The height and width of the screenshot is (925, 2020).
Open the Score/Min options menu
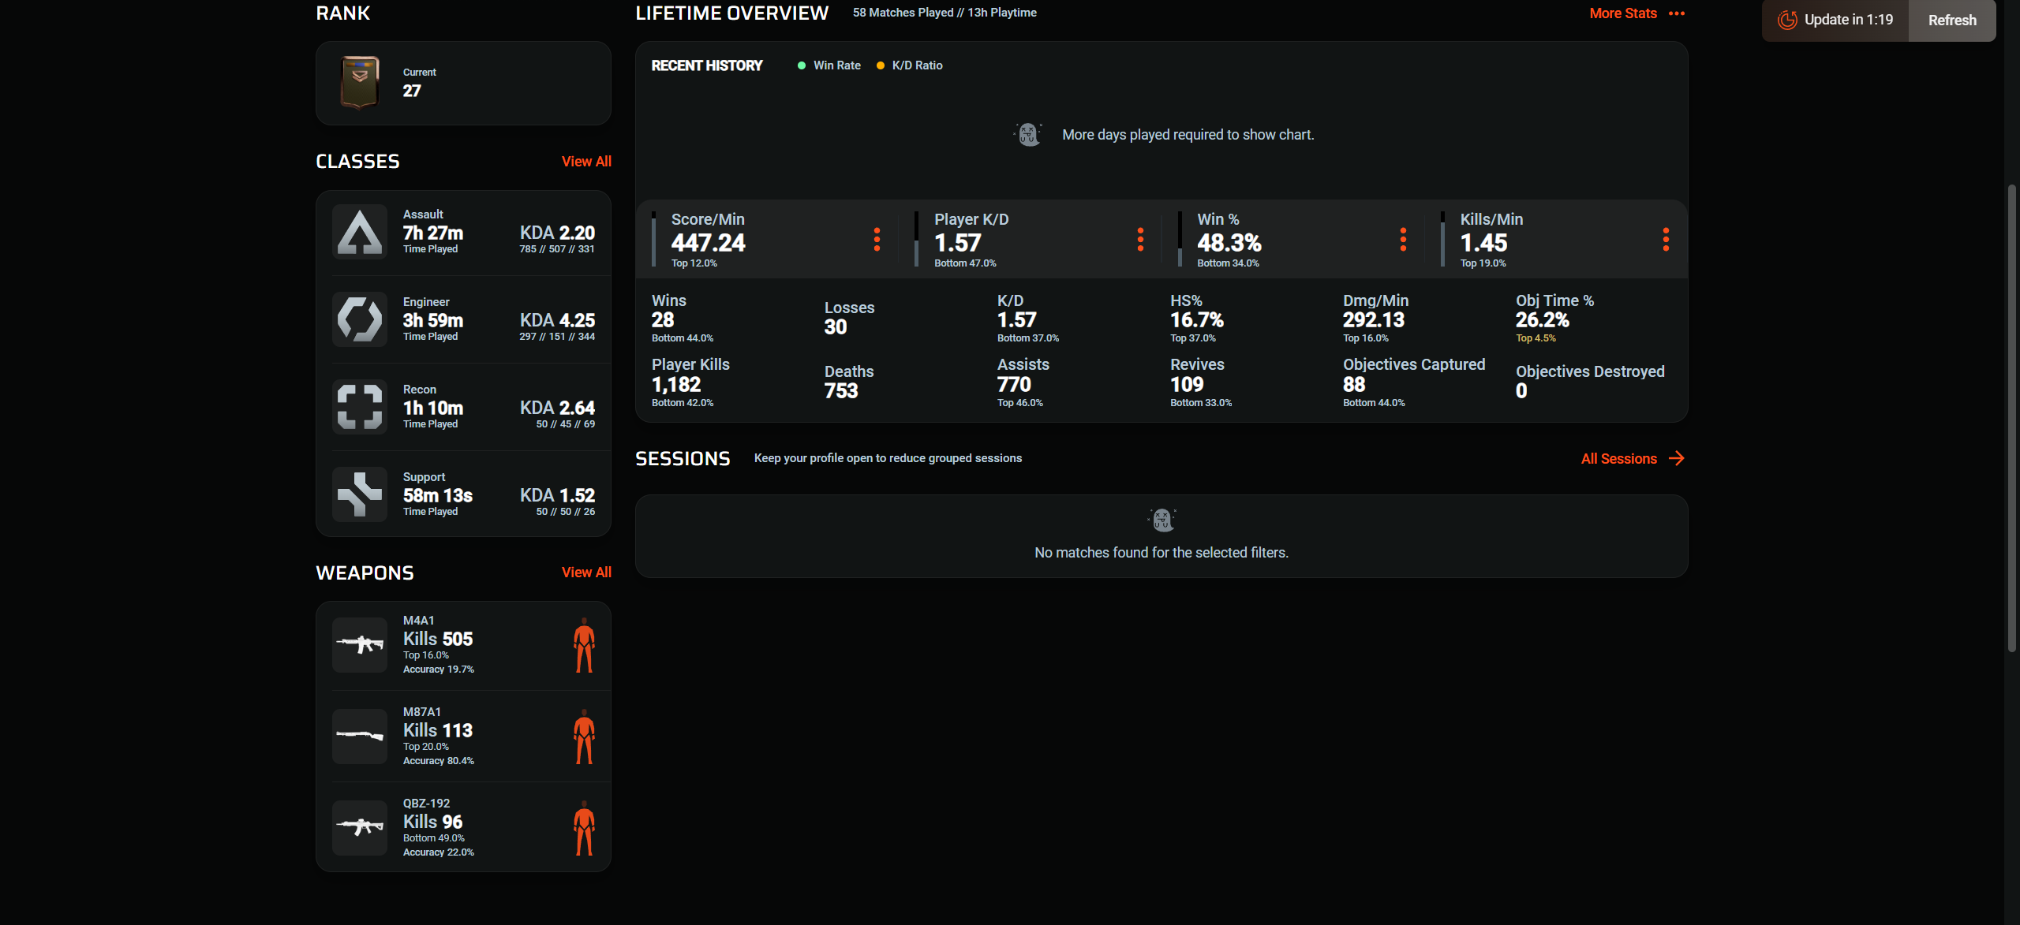877,239
